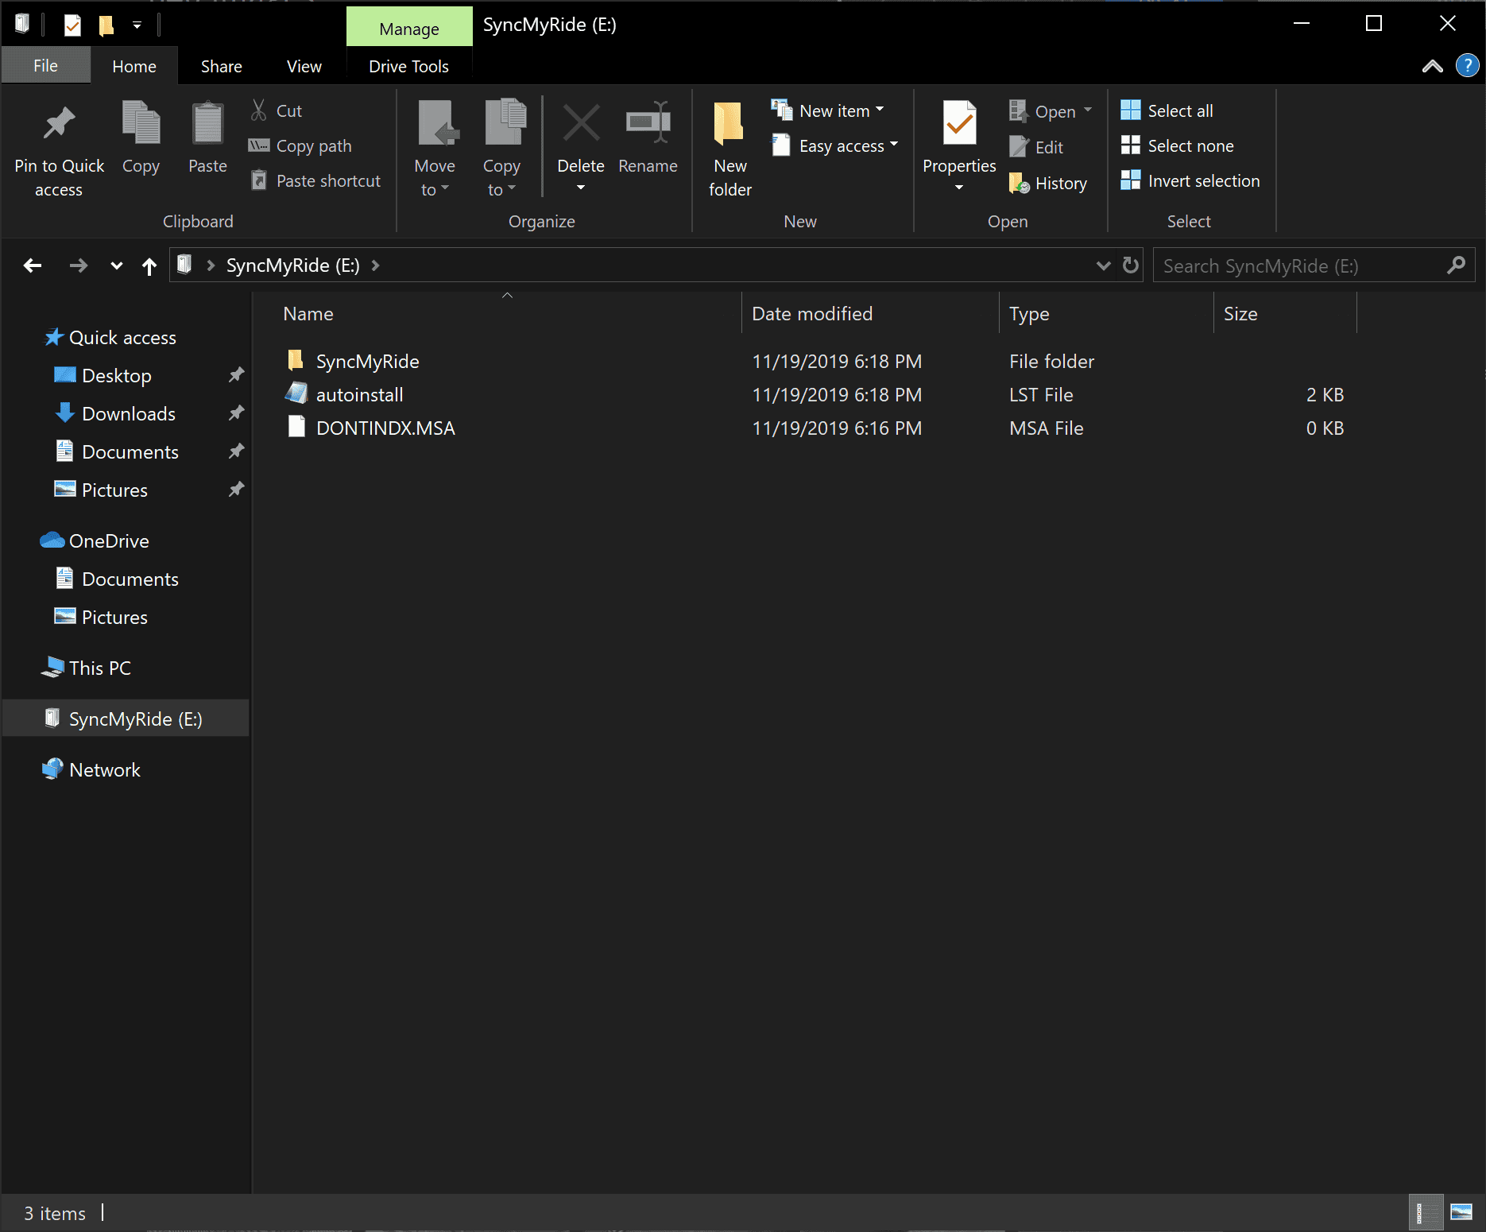The width and height of the screenshot is (1486, 1232).
Task: Click the Help question mark icon
Action: pos(1467,66)
